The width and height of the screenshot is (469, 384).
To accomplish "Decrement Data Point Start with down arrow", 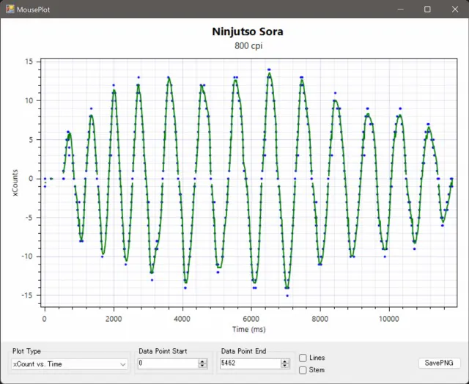I will tap(203, 366).
